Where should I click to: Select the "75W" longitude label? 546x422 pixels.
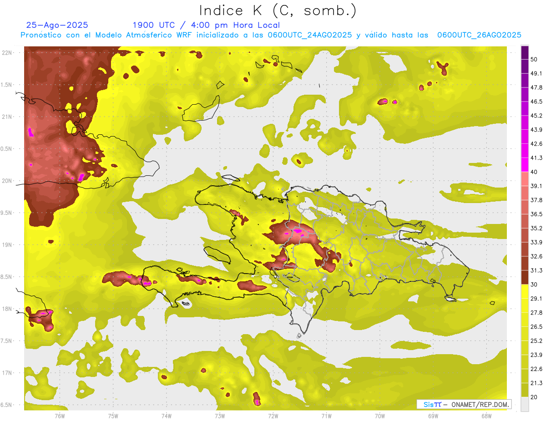pos(113,416)
